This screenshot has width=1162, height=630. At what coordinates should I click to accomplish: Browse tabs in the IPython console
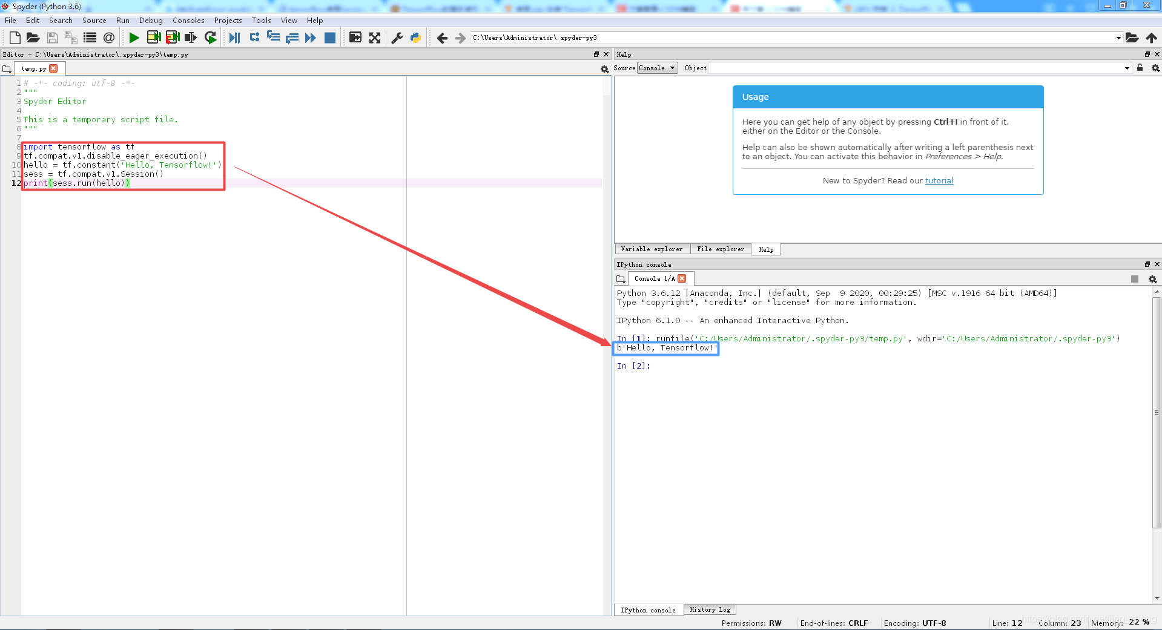click(621, 279)
